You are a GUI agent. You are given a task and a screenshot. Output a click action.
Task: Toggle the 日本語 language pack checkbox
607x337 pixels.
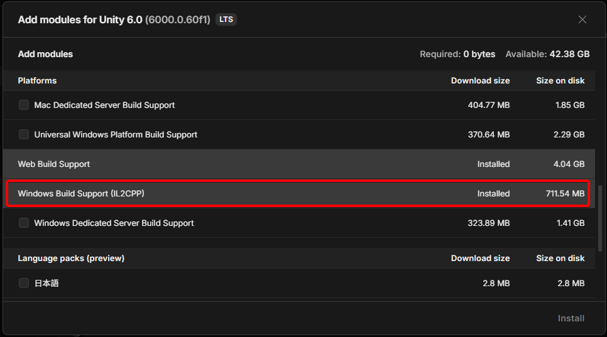coord(24,283)
